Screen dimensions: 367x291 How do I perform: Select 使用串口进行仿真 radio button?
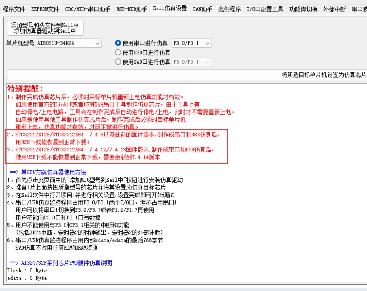click(x=141, y=43)
